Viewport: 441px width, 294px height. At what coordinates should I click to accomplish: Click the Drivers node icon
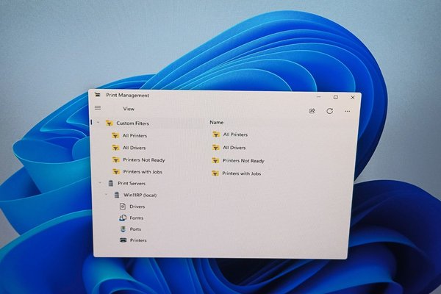pos(123,207)
